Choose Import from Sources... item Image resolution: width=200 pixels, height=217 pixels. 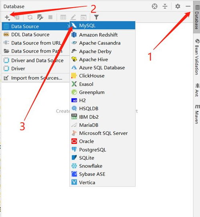click(36, 78)
